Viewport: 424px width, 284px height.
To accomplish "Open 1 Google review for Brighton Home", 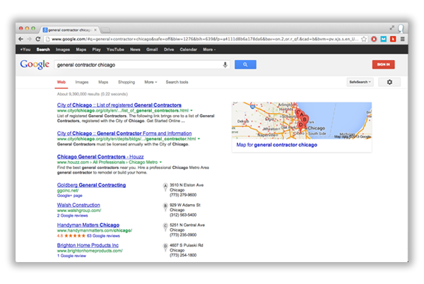I will [71, 256].
